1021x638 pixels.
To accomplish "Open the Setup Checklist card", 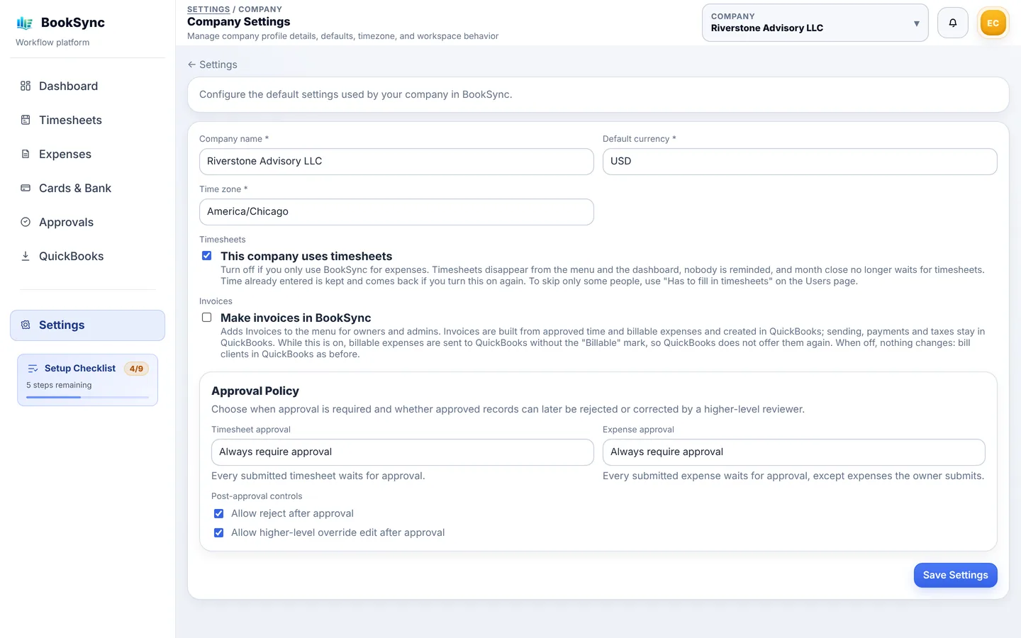I will point(87,380).
